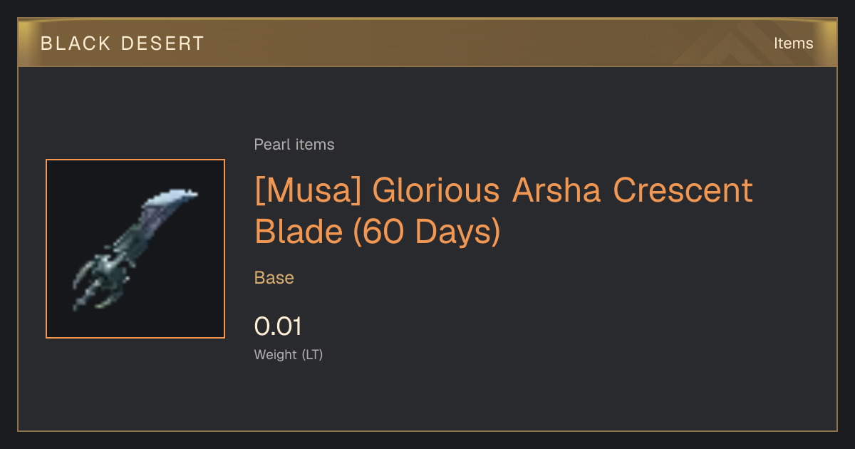Click the [Musa] class tag in the title
This screenshot has width=855, height=449.
pyautogui.click(x=307, y=191)
